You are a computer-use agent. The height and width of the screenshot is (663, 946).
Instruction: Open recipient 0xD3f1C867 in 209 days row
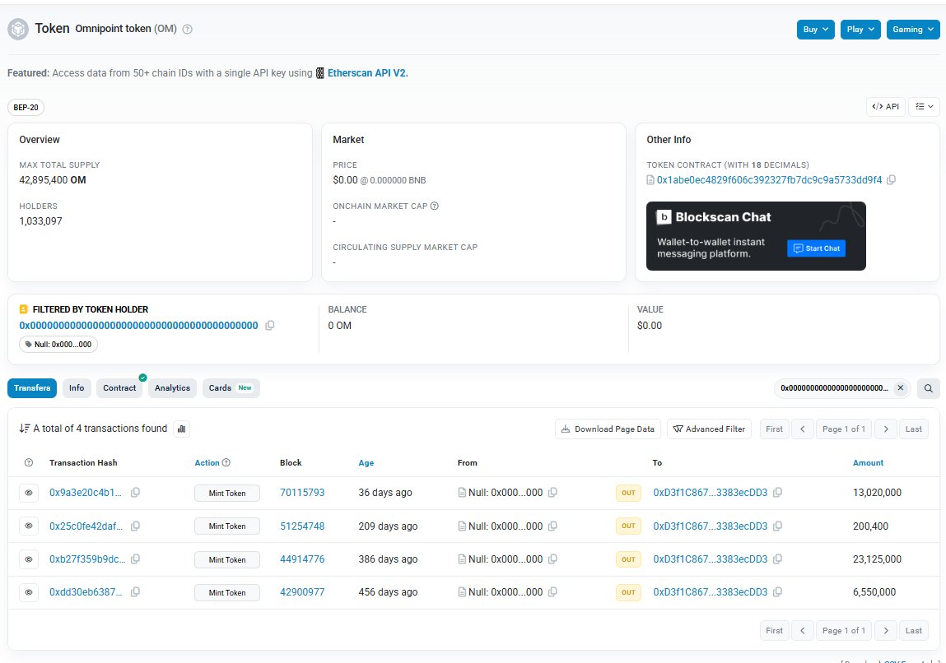click(x=710, y=526)
